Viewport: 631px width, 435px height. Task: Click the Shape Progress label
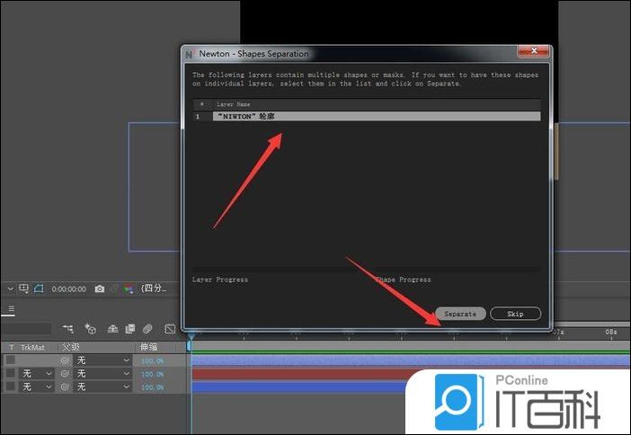coord(403,280)
